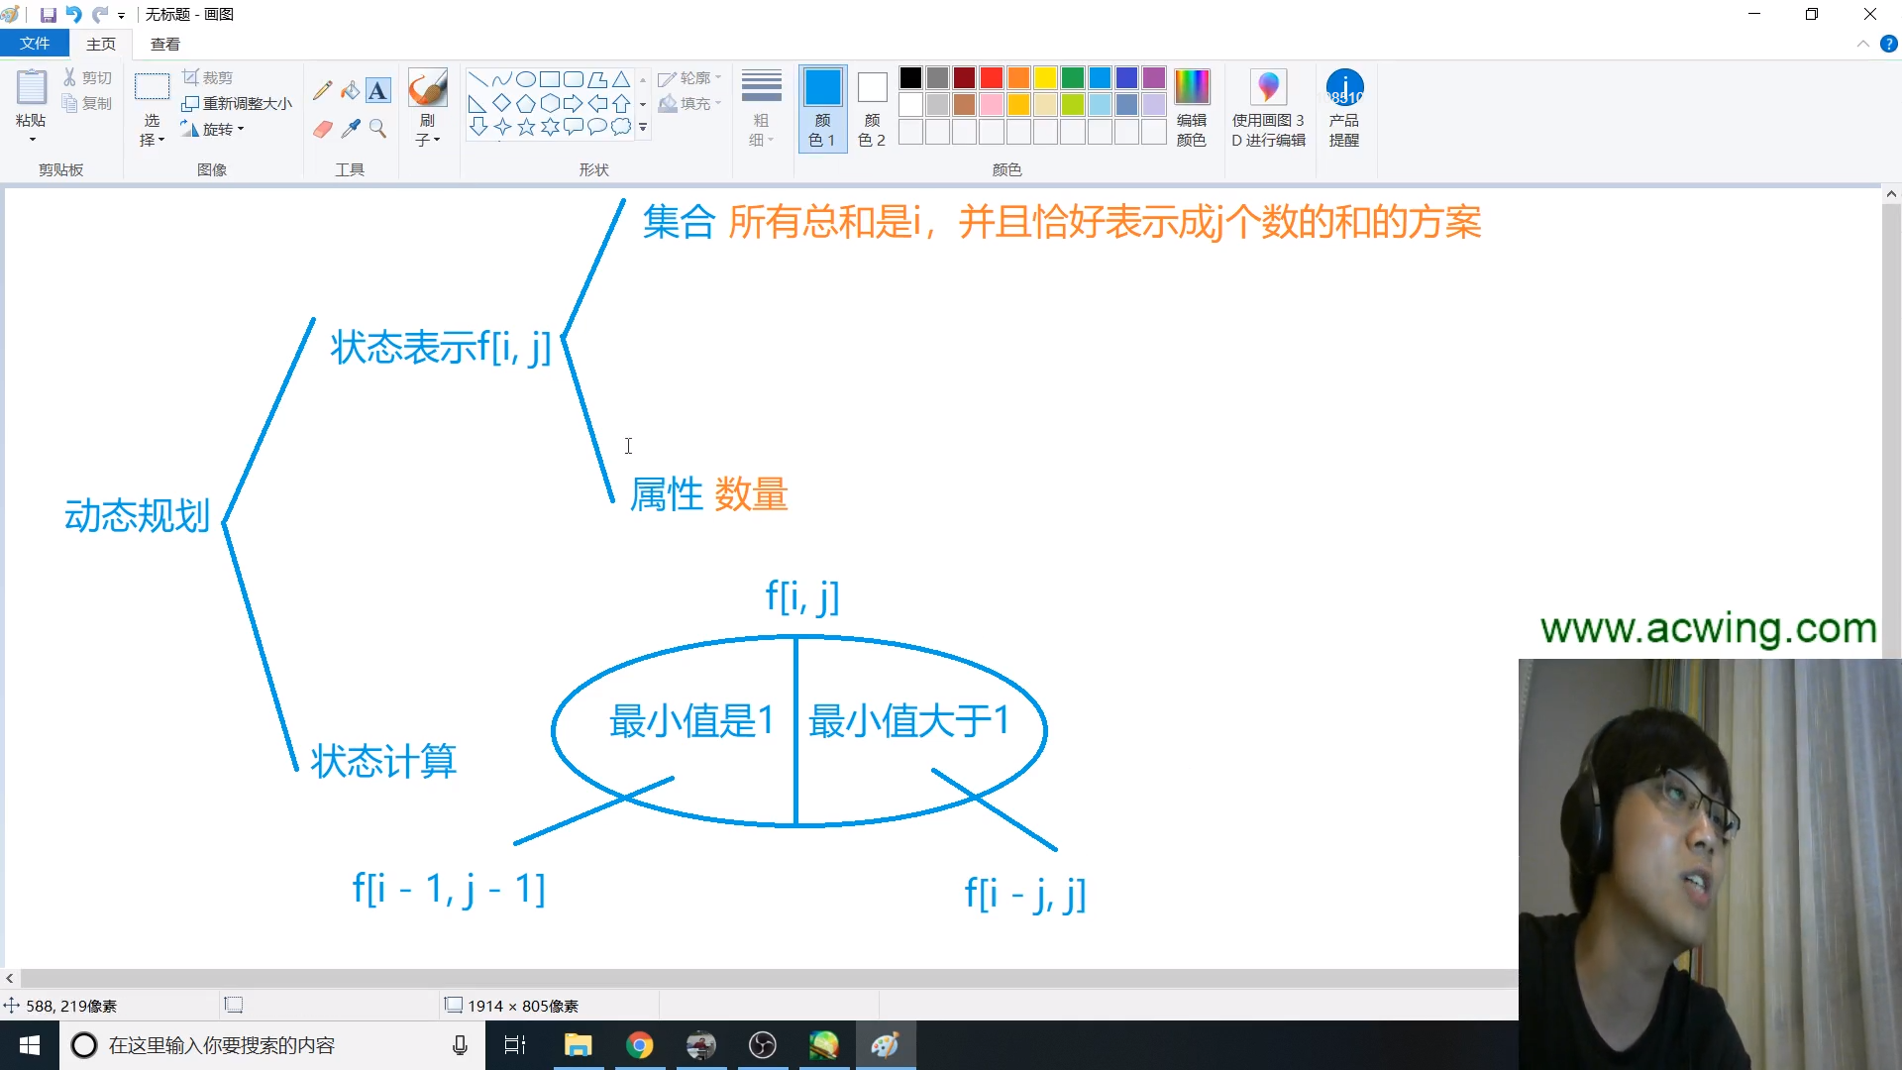The image size is (1902, 1070).
Task: Choose the five-point star shape
Action: (x=526, y=127)
